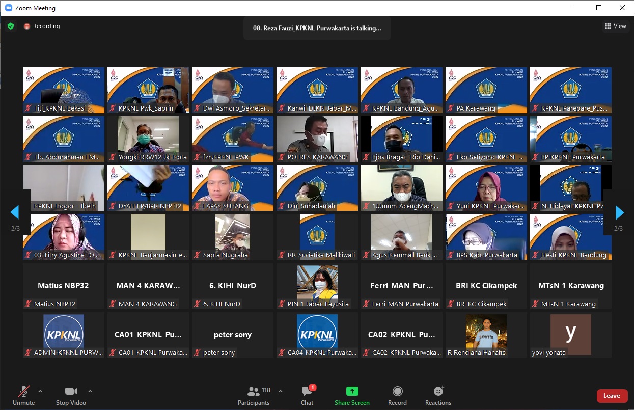Go to next page of participants
This screenshot has width=635, height=410.
pyautogui.click(x=619, y=212)
